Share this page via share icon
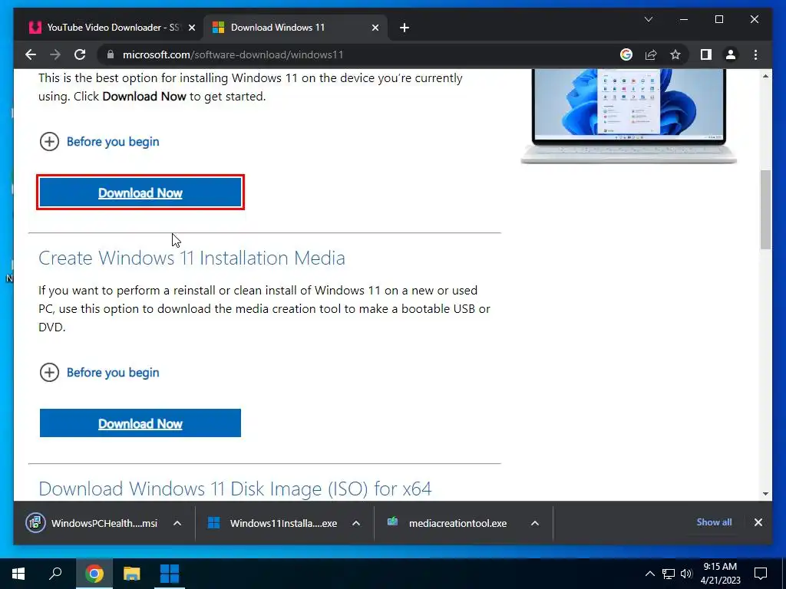 tap(651, 54)
